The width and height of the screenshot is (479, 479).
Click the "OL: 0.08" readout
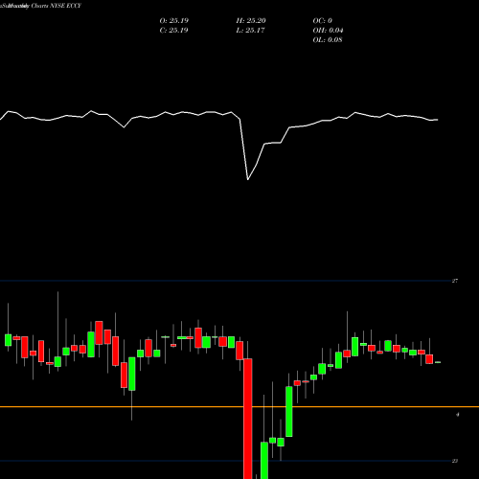tap(328, 40)
